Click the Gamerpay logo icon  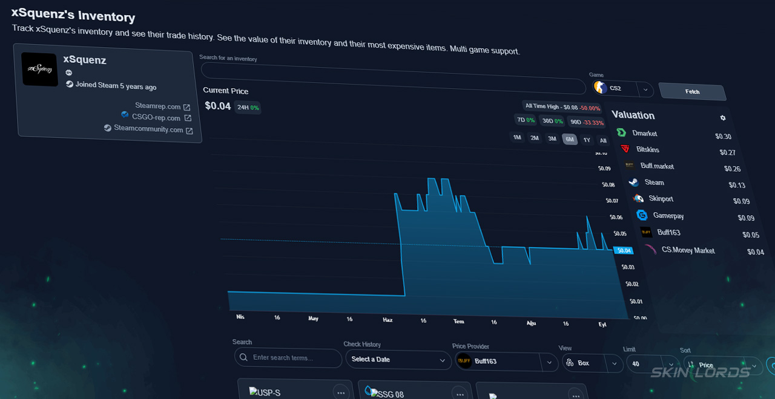point(642,215)
